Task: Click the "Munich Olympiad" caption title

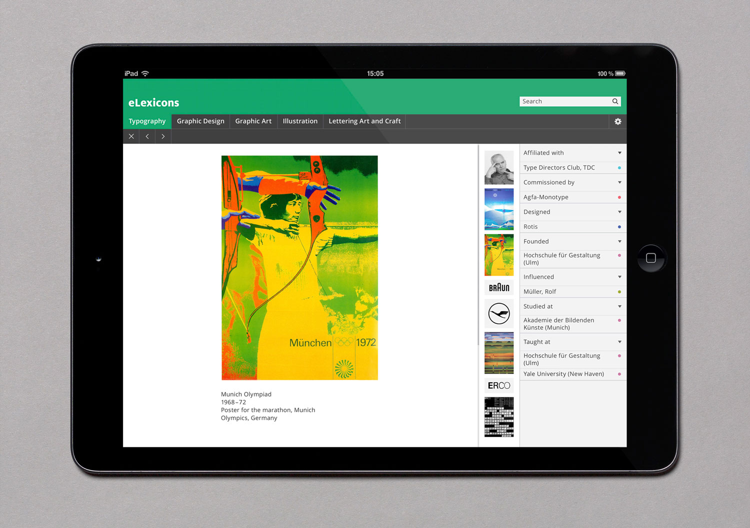Action: 246,394
